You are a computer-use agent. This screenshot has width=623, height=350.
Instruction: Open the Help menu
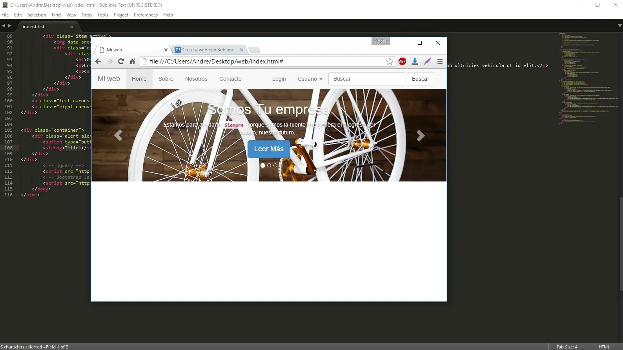pyautogui.click(x=168, y=15)
